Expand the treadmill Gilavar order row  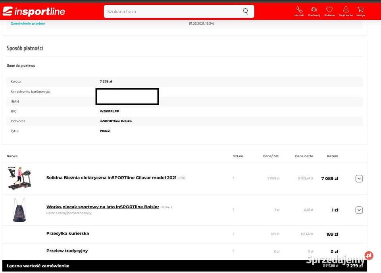pyautogui.click(x=359, y=179)
